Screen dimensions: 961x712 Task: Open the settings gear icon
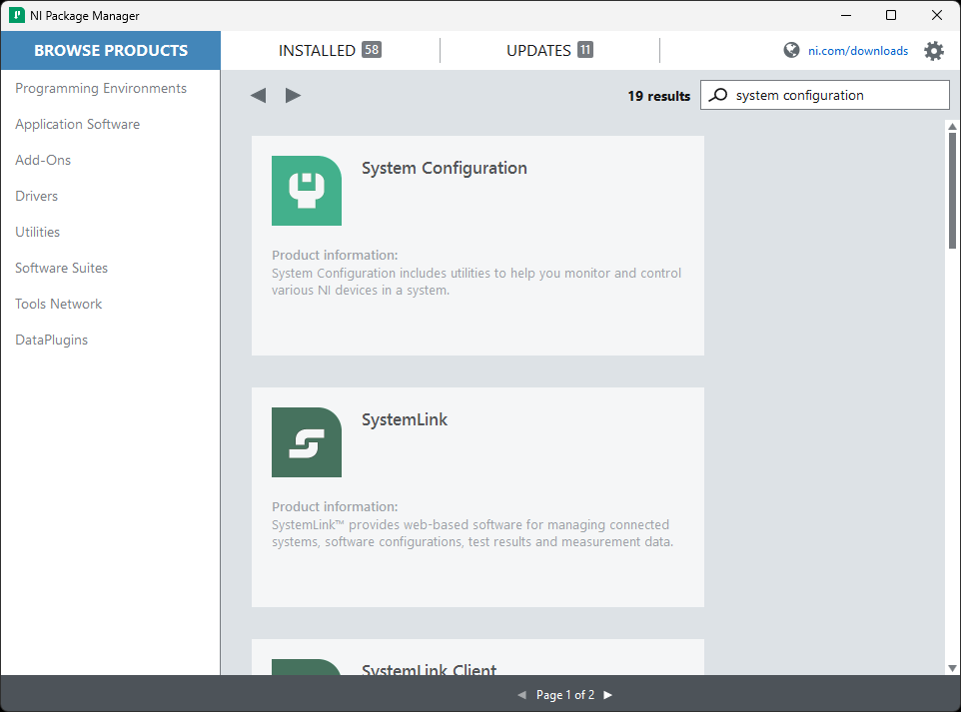click(933, 51)
